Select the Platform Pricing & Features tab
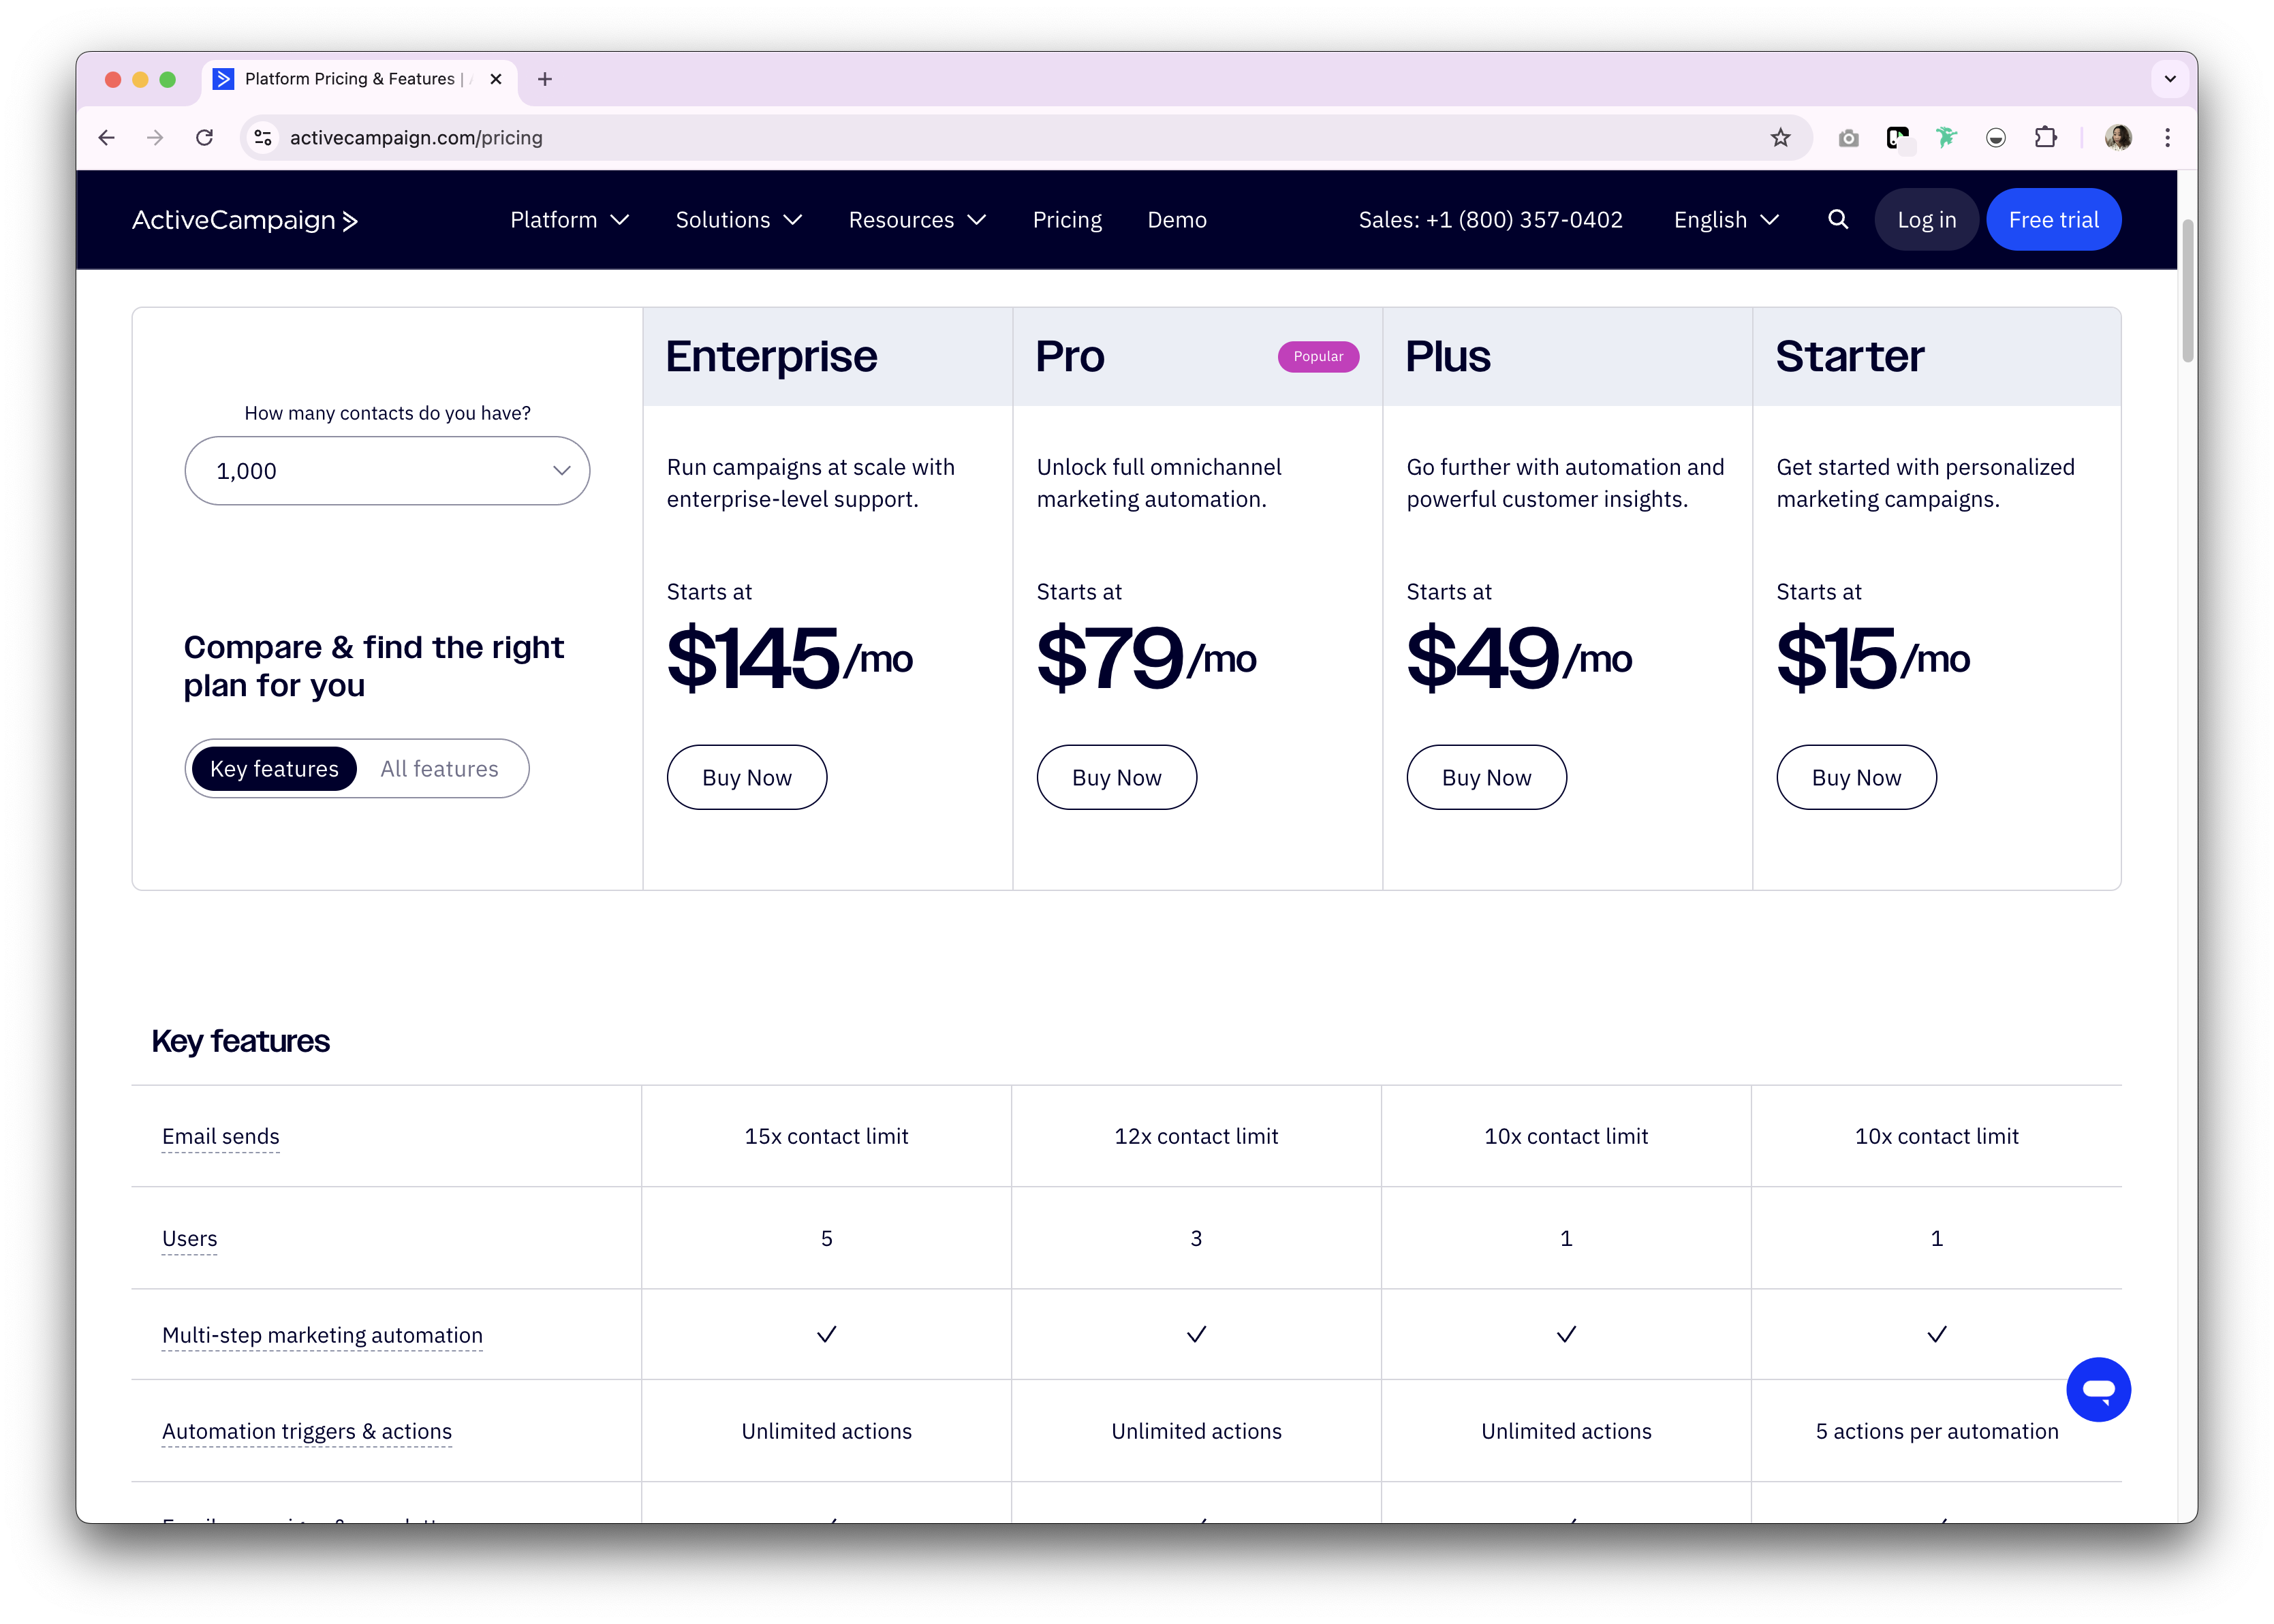The height and width of the screenshot is (1624, 2274). [x=360, y=79]
